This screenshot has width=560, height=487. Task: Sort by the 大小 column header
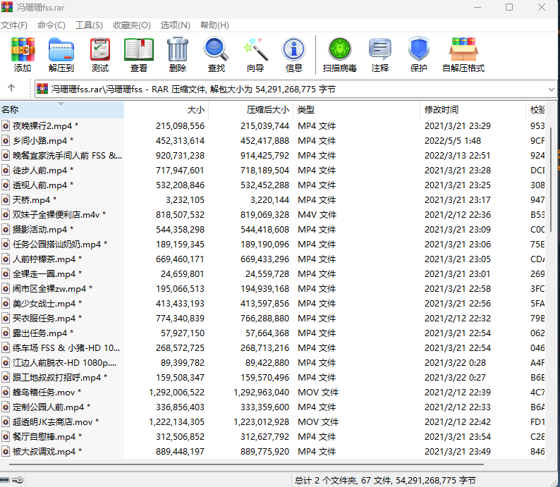tap(166, 109)
